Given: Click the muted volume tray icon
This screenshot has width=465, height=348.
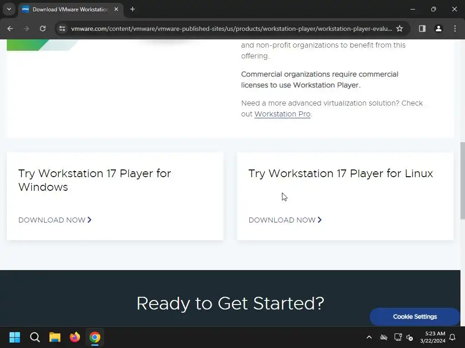Looking at the screenshot, I should 410,337.
